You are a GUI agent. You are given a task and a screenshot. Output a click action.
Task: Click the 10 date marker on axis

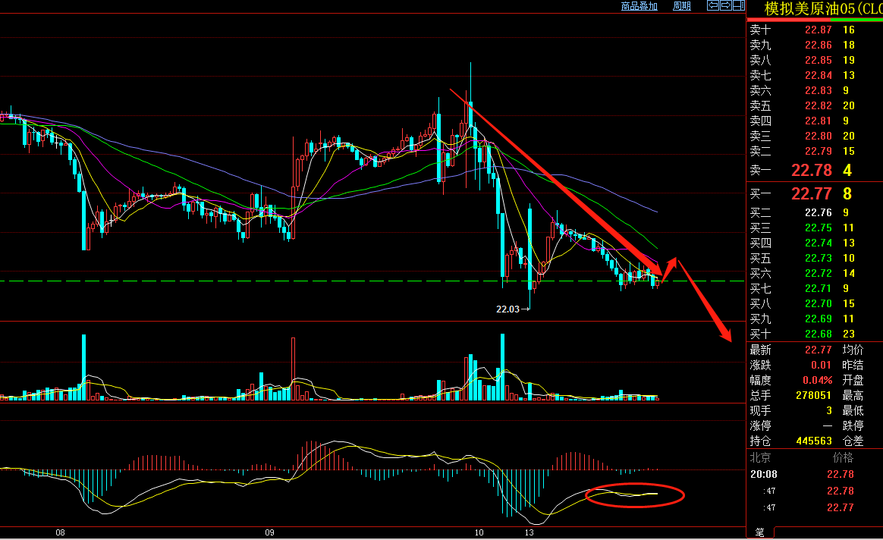[479, 532]
